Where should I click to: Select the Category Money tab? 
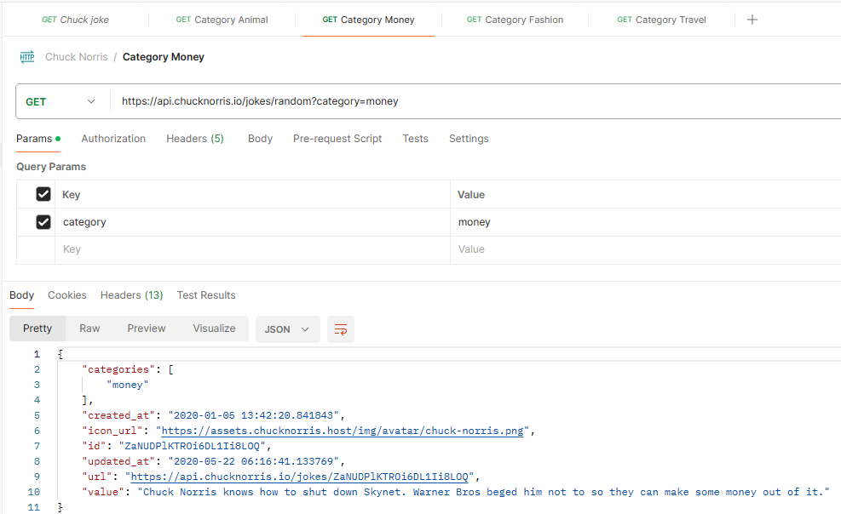point(368,20)
